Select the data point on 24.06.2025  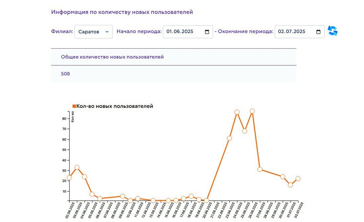click(237, 112)
